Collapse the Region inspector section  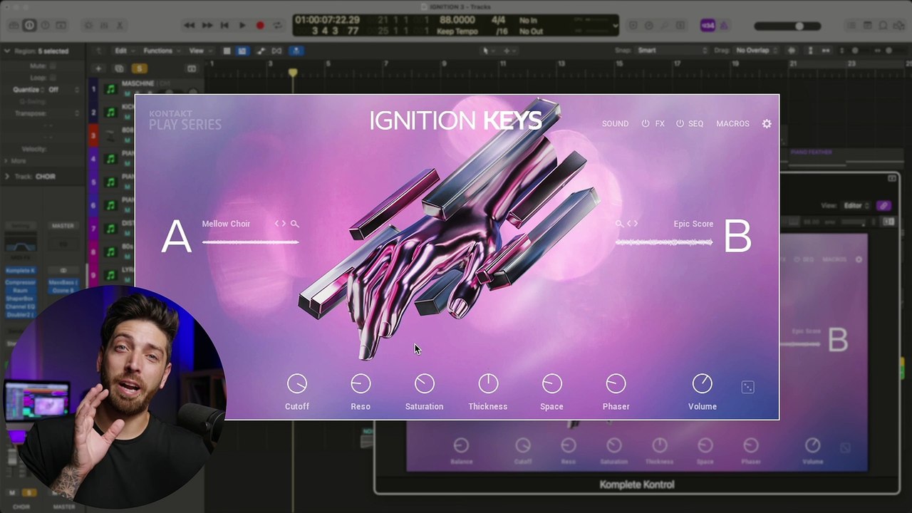point(7,51)
